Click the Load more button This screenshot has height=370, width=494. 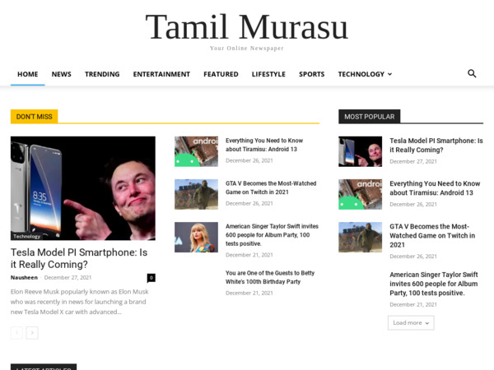coord(411,323)
